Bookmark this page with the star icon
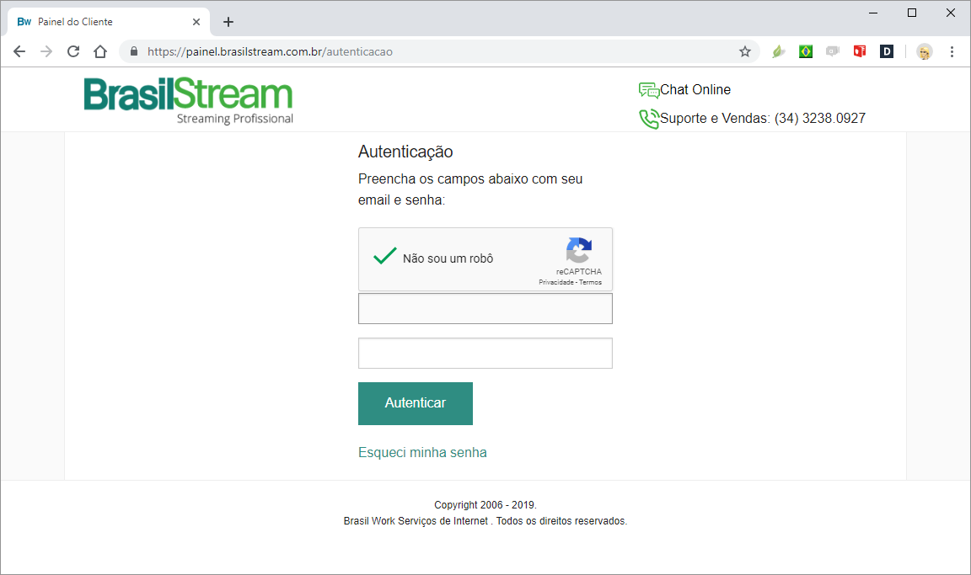 point(745,51)
